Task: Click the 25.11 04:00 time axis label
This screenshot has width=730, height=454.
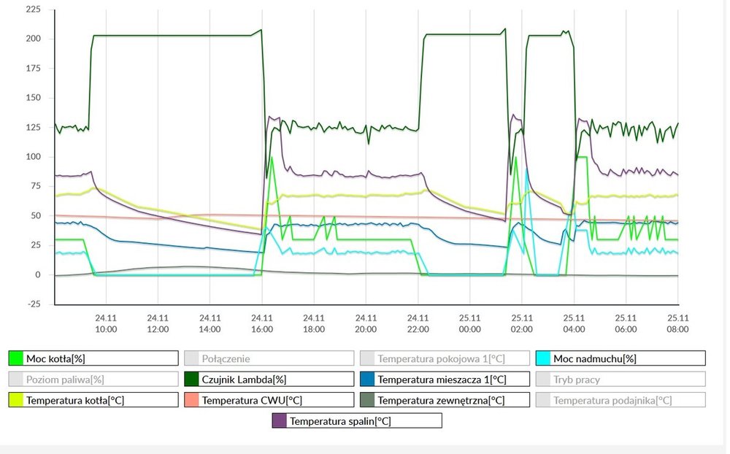Action: [574, 323]
